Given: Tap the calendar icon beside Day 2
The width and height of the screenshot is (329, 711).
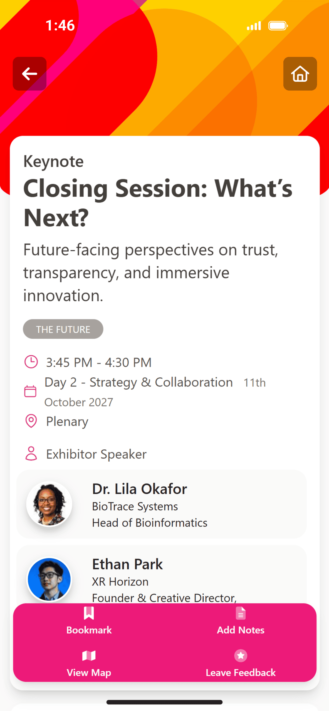Looking at the screenshot, I should pyautogui.click(x=30, y=391).
